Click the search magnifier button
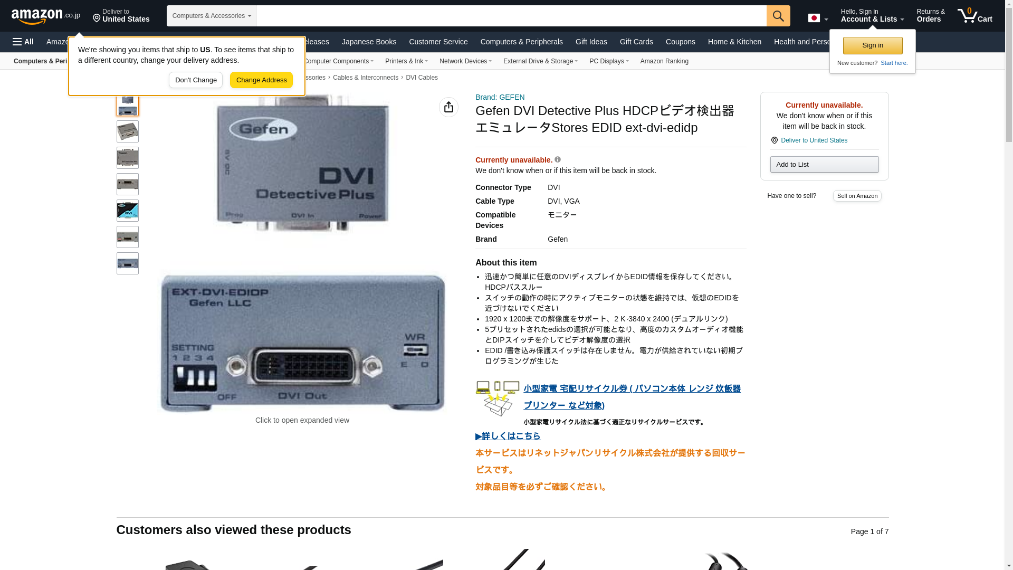This screenshot has width=1013, height=570. 778,16
